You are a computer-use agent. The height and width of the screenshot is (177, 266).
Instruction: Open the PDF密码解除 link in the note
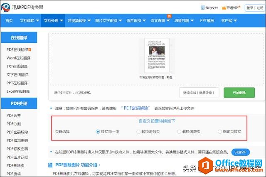tap(135, 108)
